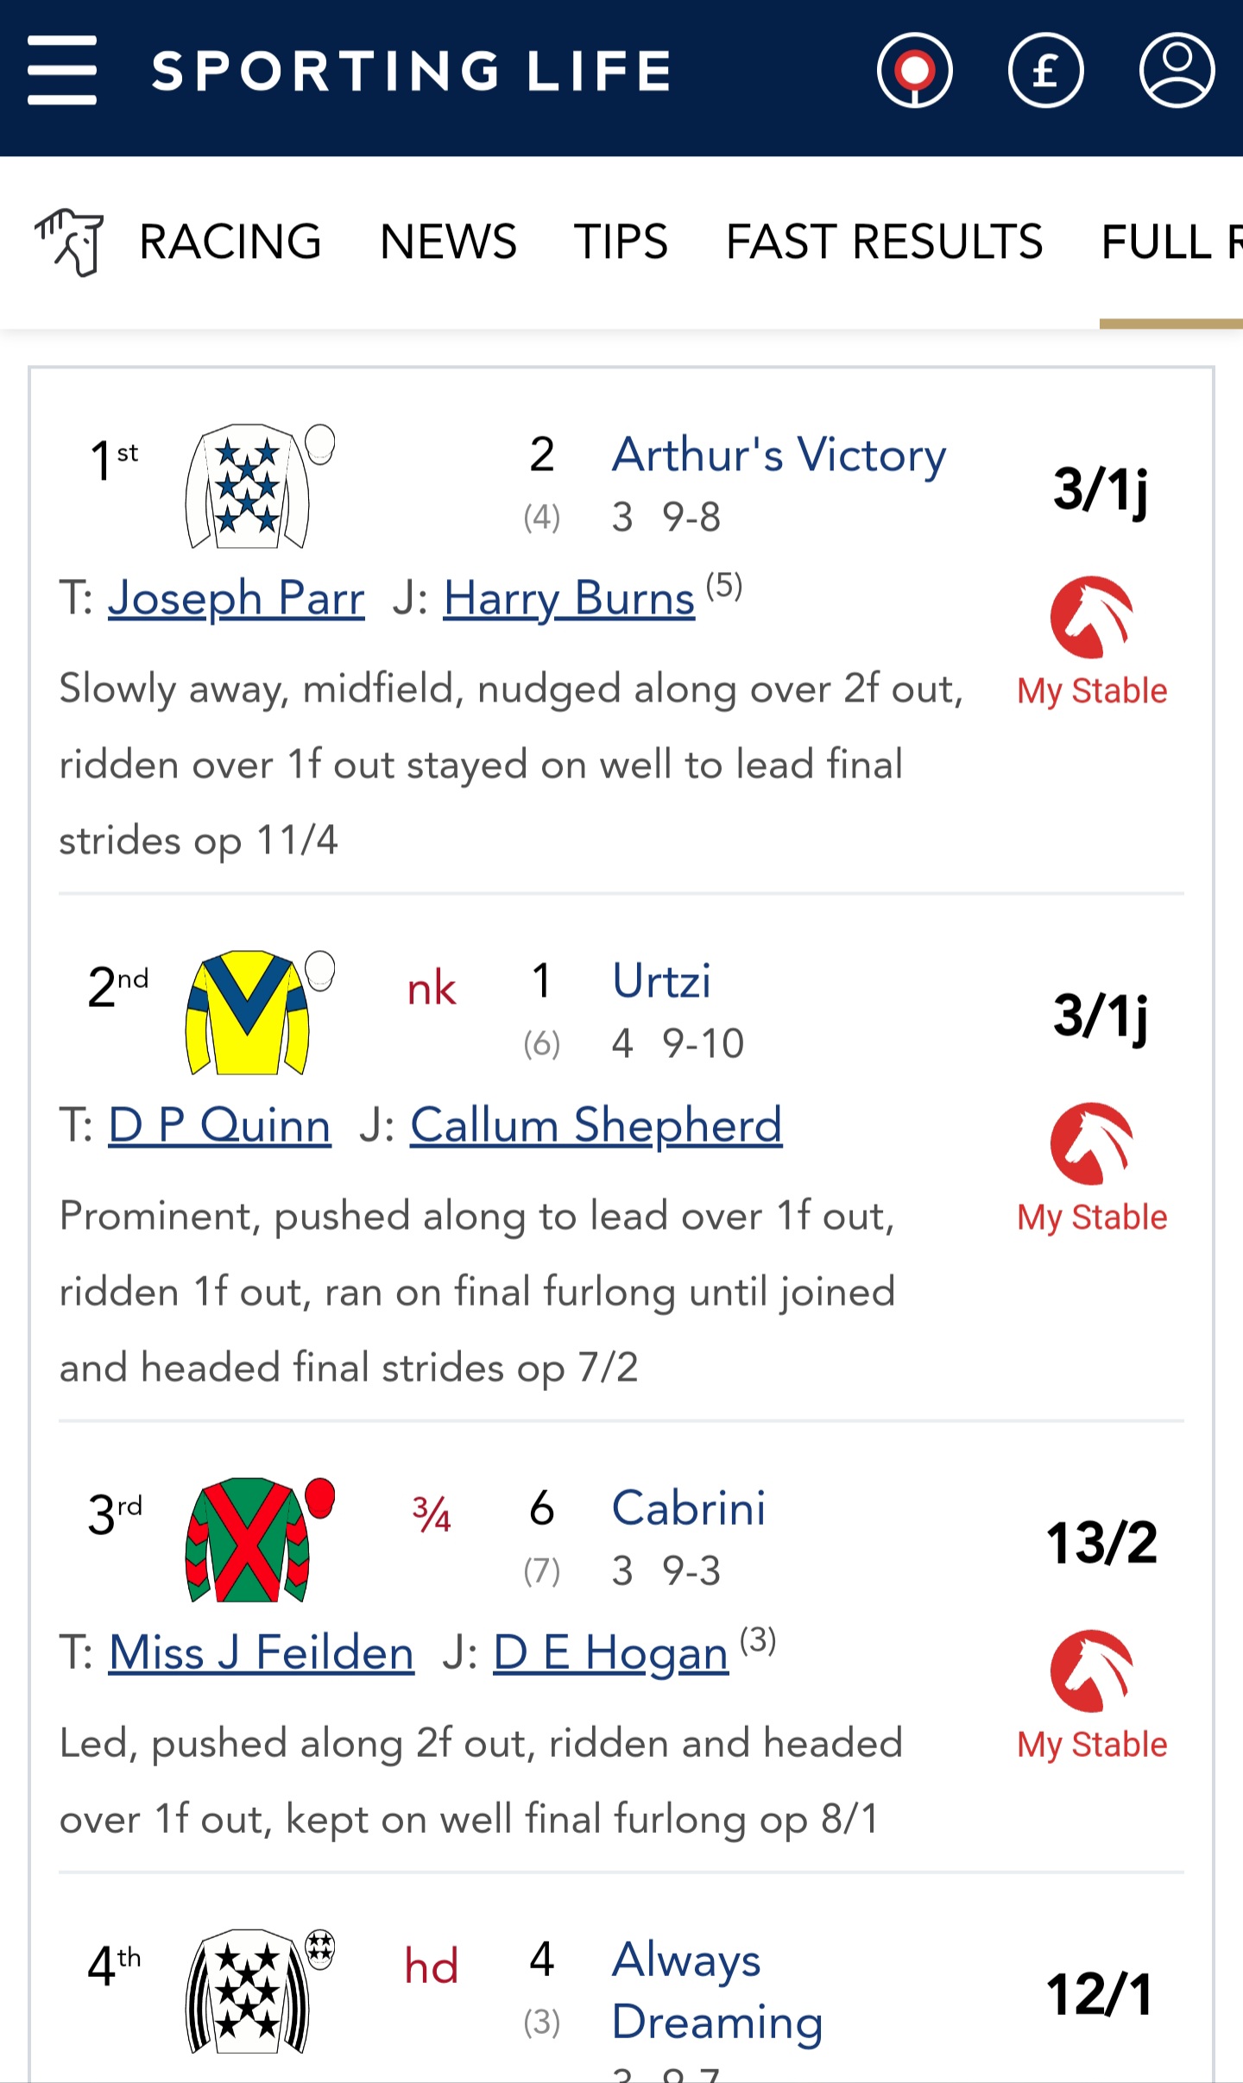Image resolution: width=1243 pixels, height=2083 pixels.
Task: Add Cabrini to My Stable
Action: point(1092,1695)
